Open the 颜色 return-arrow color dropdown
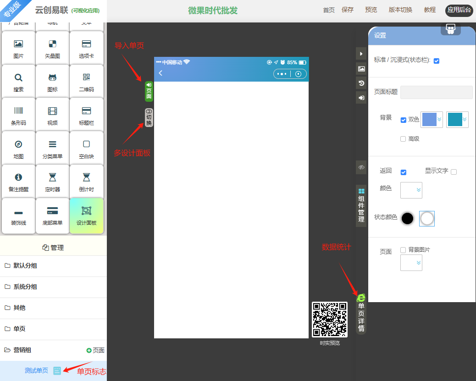The height and width of the screenshot is (381, 476). (x=411, y=190)
